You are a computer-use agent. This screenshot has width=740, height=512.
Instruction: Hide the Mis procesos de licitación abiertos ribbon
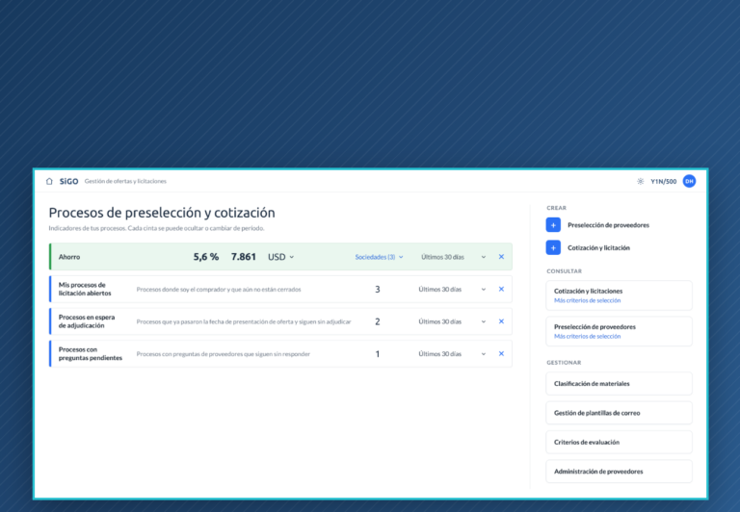[x=501, y=289]
